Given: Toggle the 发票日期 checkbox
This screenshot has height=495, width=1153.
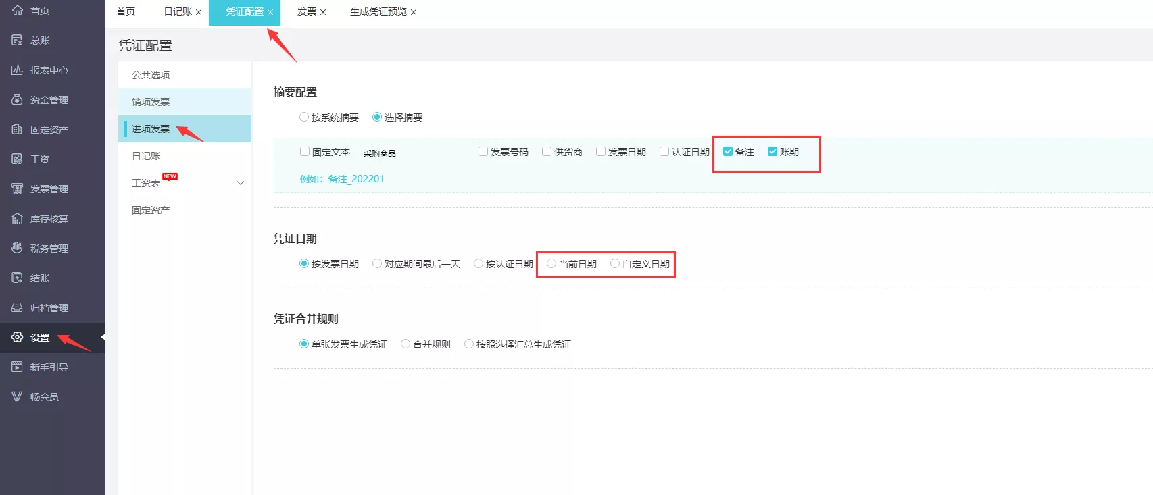Looking at the screenshot, I should point(601,151).
